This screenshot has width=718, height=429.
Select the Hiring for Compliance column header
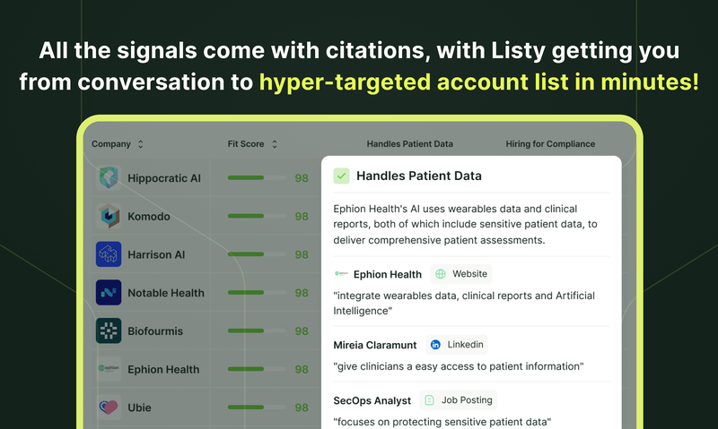point(550,144)
